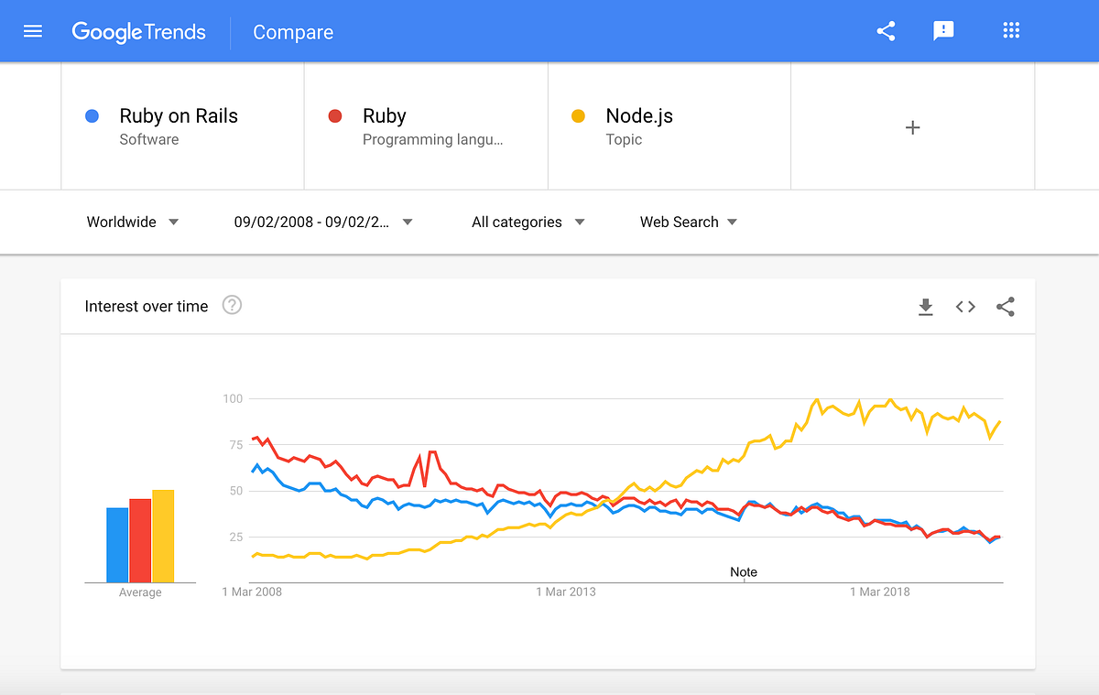This screenshot has height=695, width=1099.
Task: Open the help tooltip next to Interest over time
Action: point(232,305)
